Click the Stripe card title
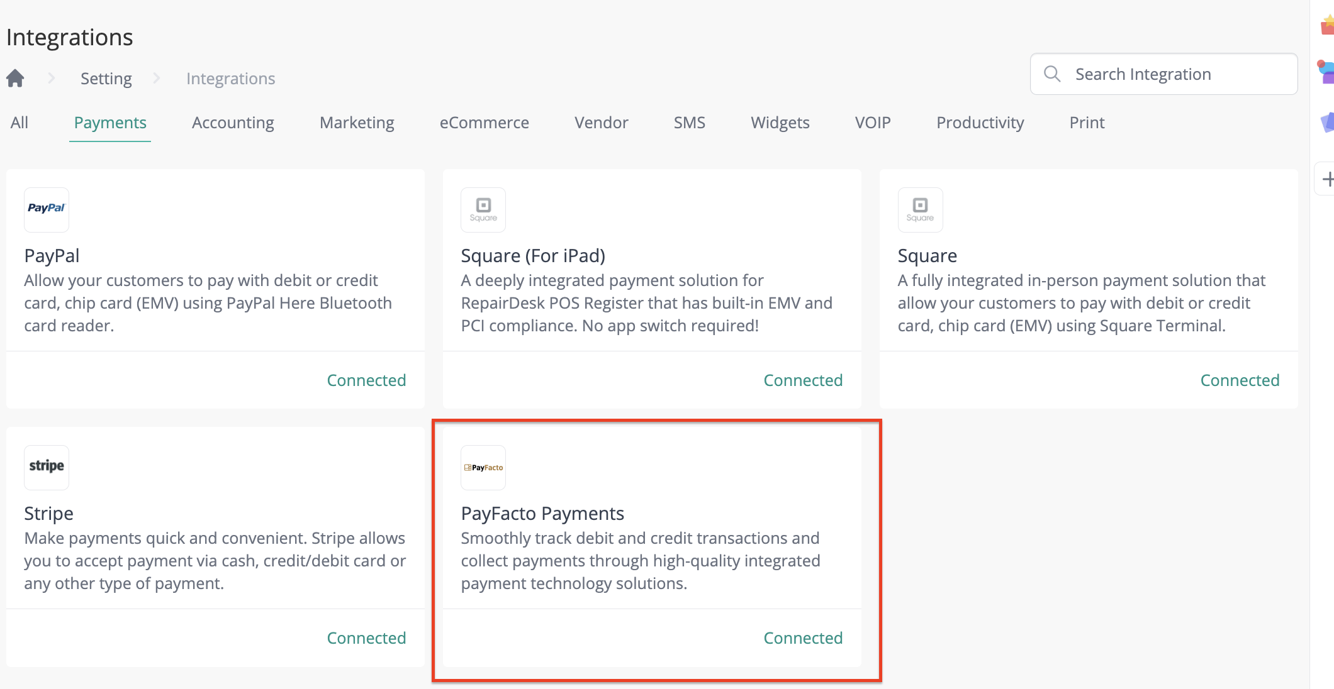This screenshot has width=1334, height=689. [48, 514]
